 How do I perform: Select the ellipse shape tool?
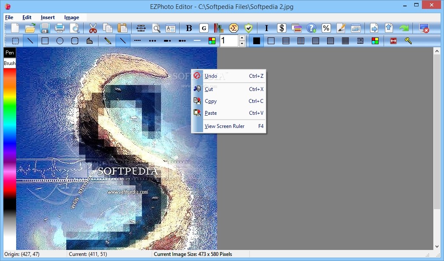click(x=60, y=41)
